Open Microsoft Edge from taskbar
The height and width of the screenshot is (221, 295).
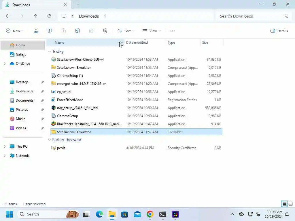(99, 214)
